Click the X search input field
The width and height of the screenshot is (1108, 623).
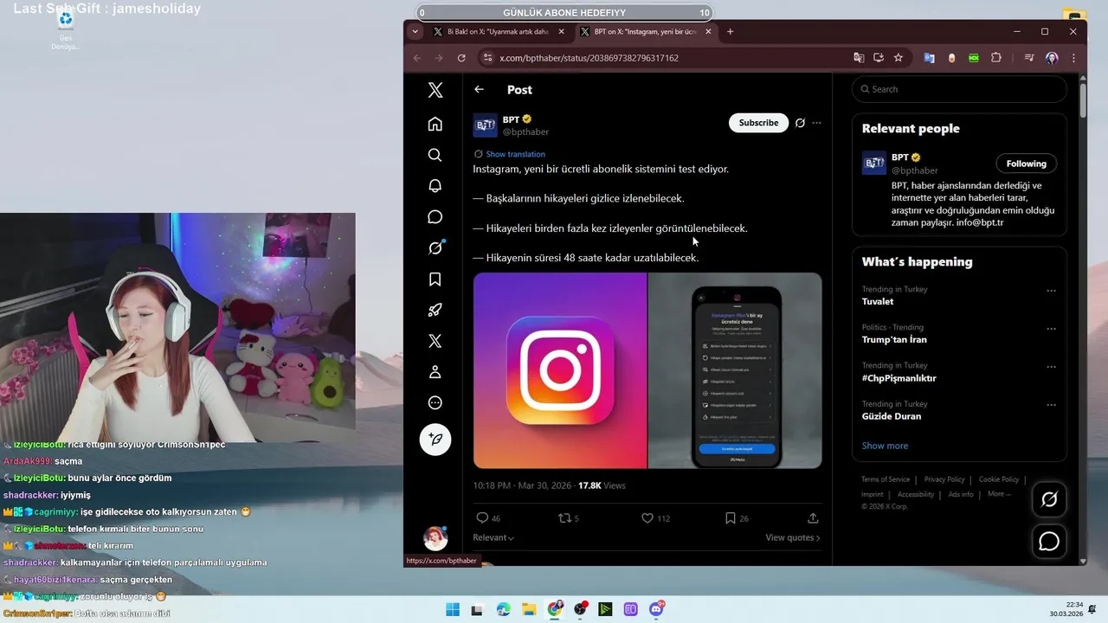click(959, 89)
